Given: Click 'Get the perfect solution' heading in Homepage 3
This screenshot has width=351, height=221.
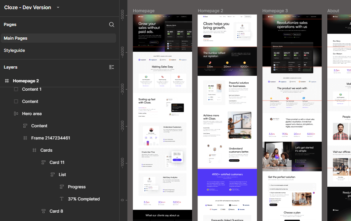Looking at the screenshot, I should 281,177.
